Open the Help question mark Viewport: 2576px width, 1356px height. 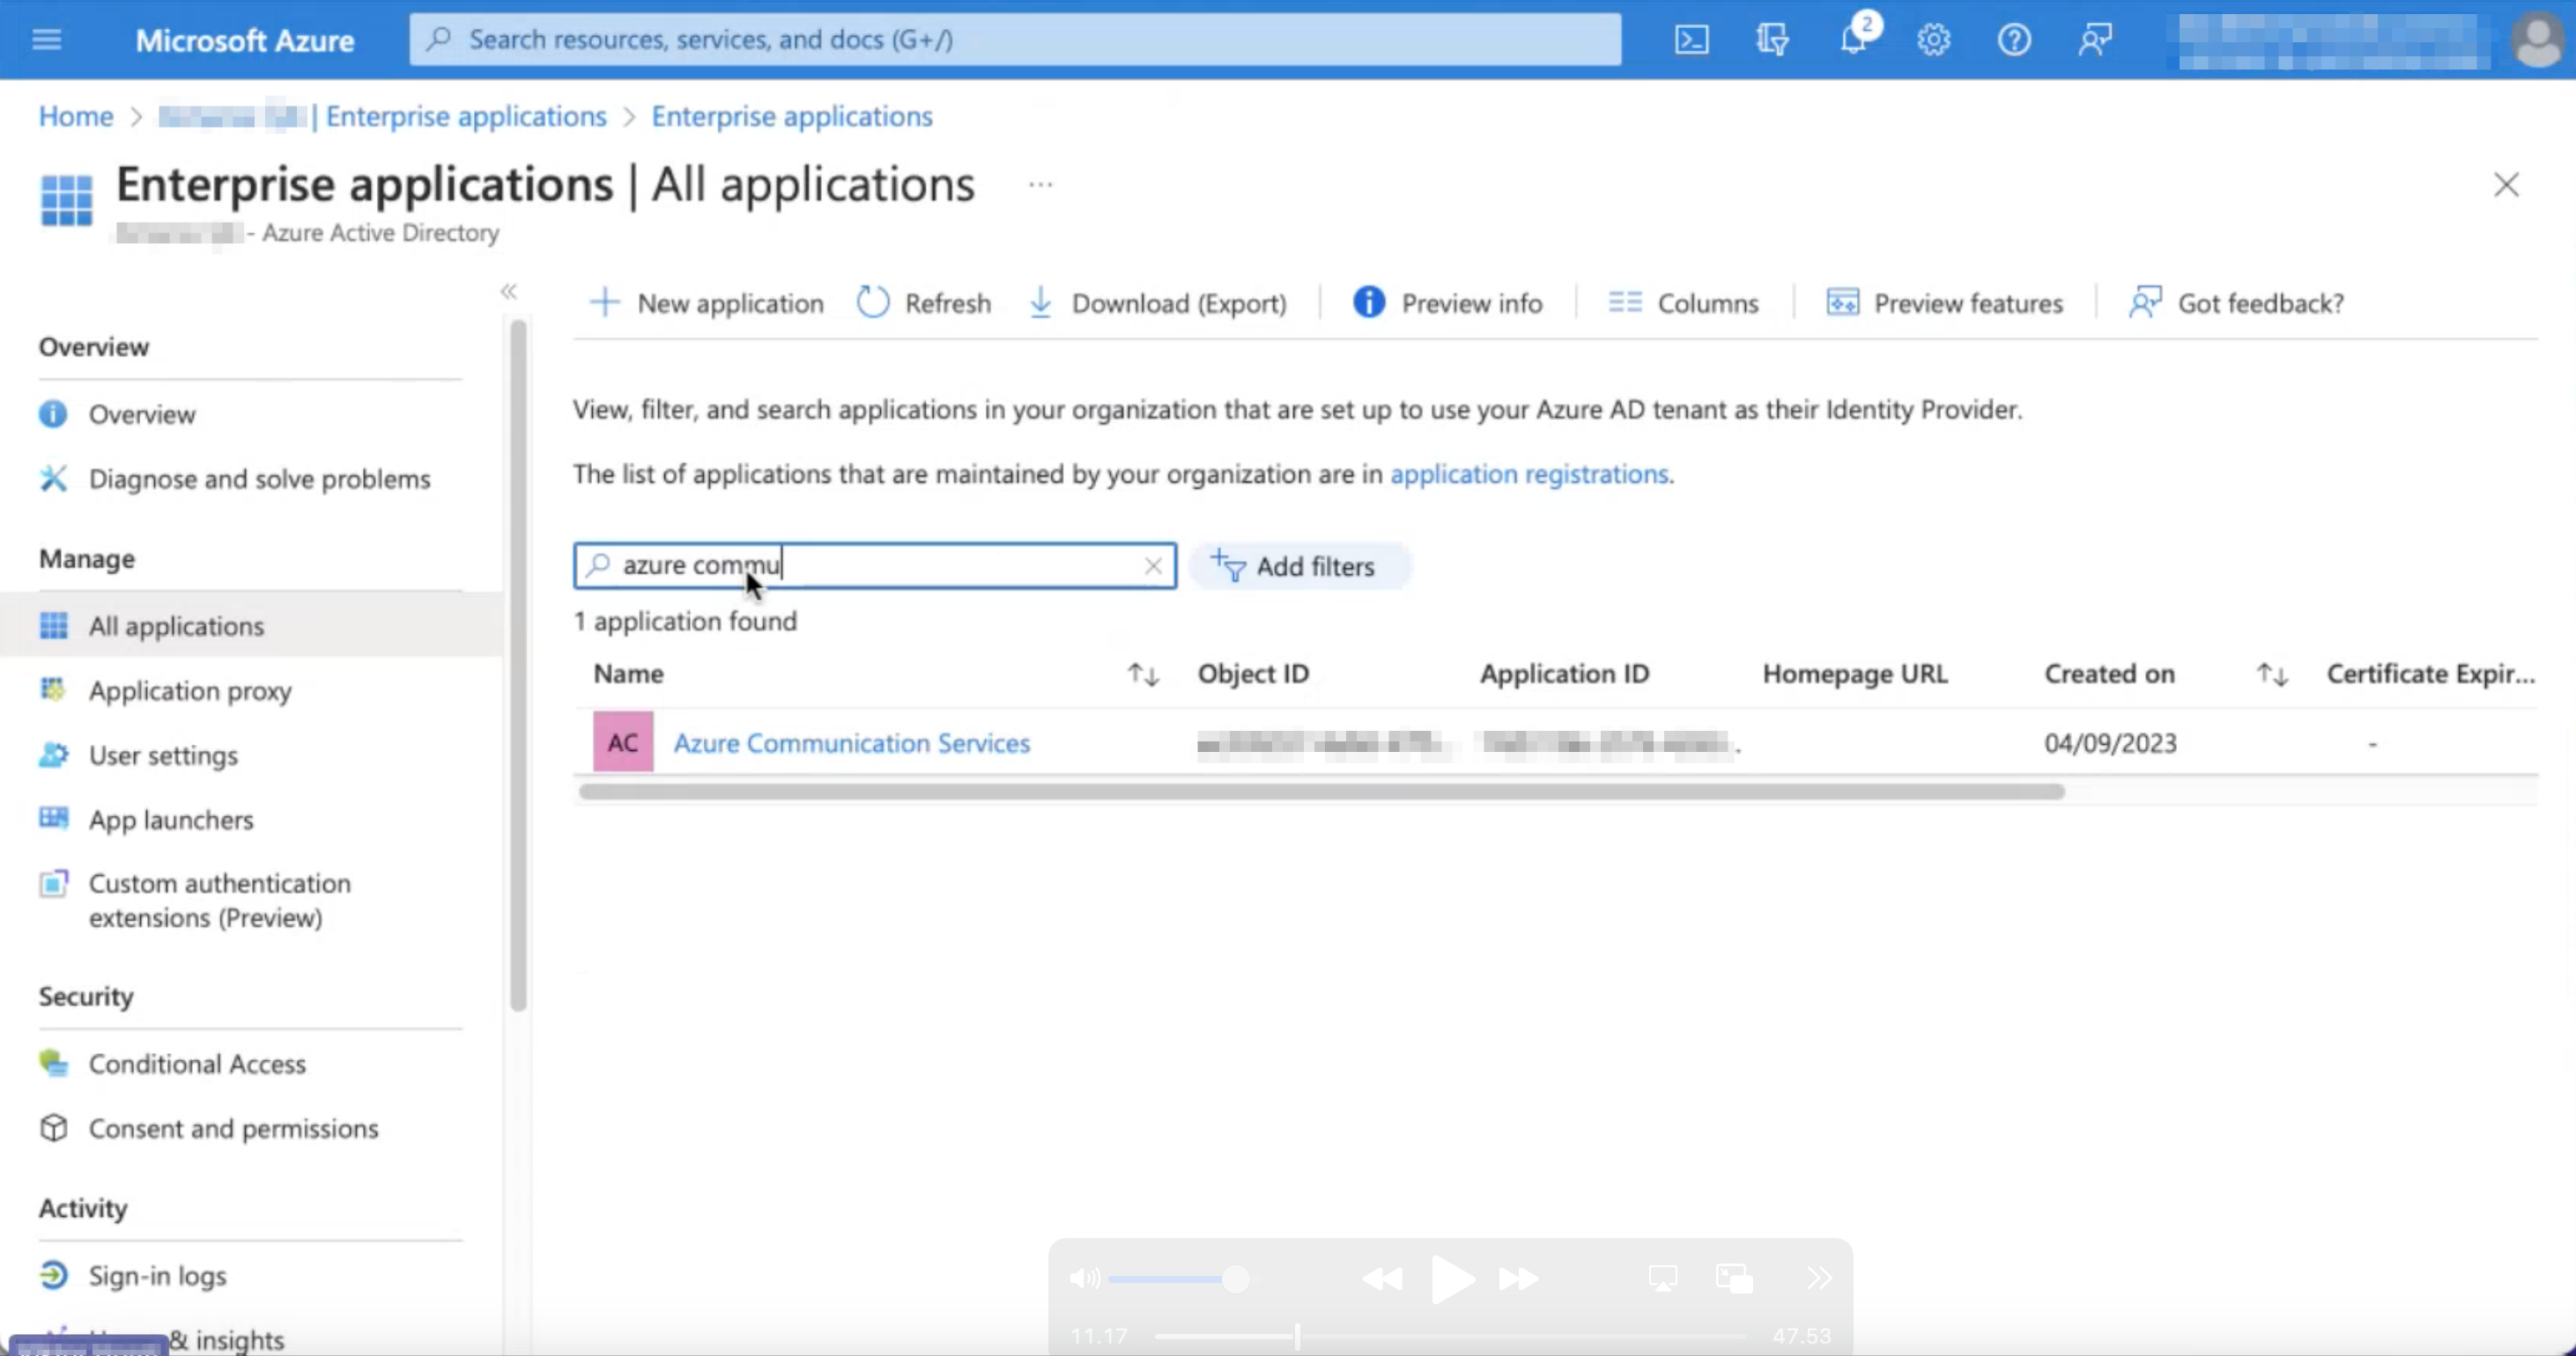[2014, 40]
